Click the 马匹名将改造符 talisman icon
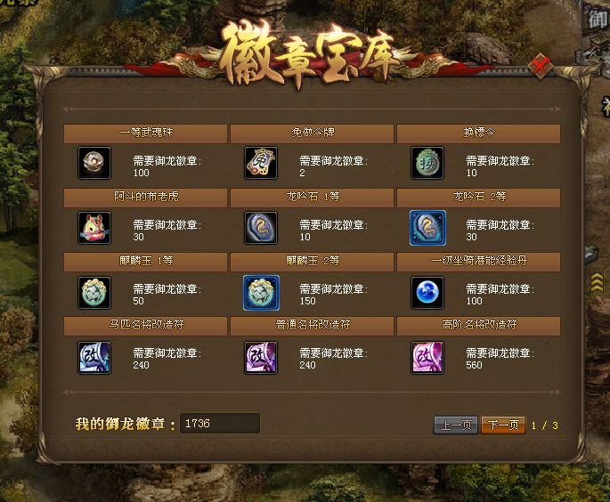This screenshot has width=610, height=502. point(94,358)
